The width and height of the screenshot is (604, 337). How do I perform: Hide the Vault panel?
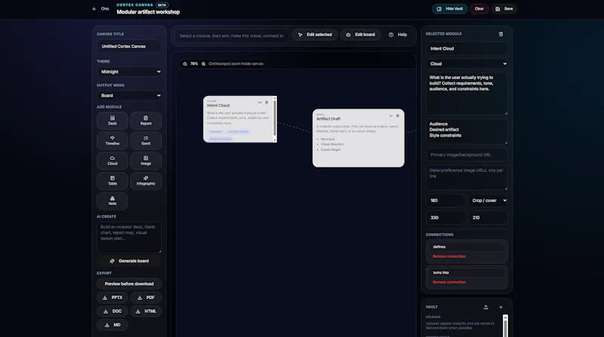coord(449,9)
